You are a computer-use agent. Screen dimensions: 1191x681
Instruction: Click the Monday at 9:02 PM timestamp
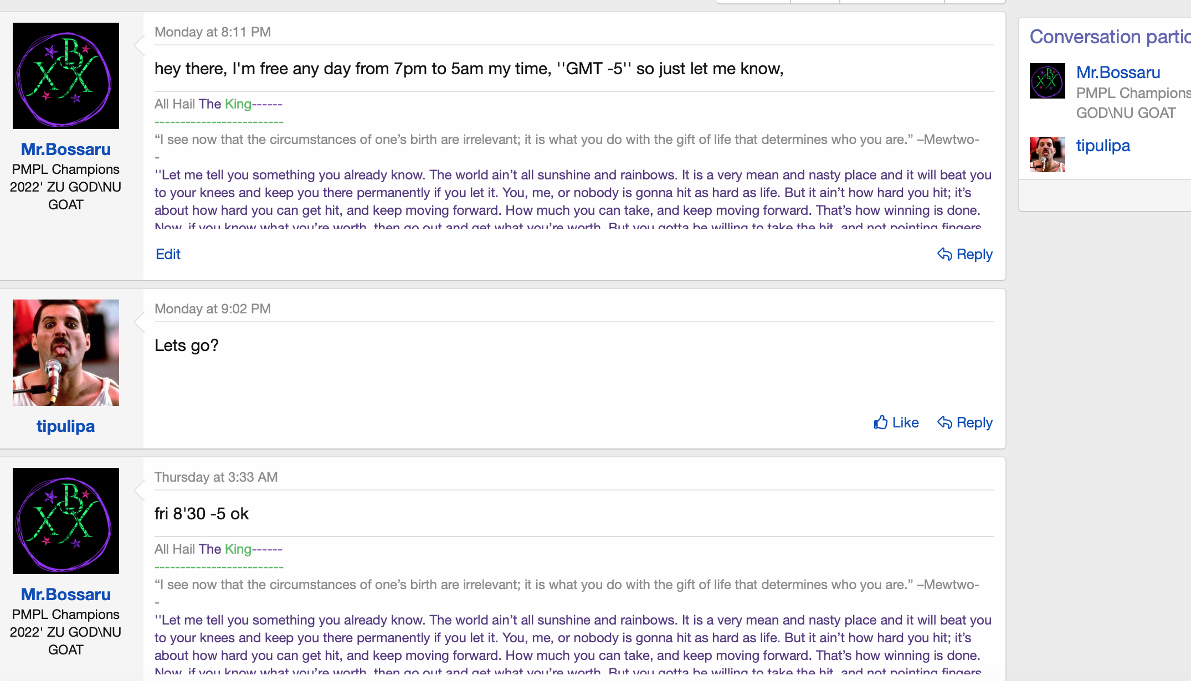coord(213,309)
